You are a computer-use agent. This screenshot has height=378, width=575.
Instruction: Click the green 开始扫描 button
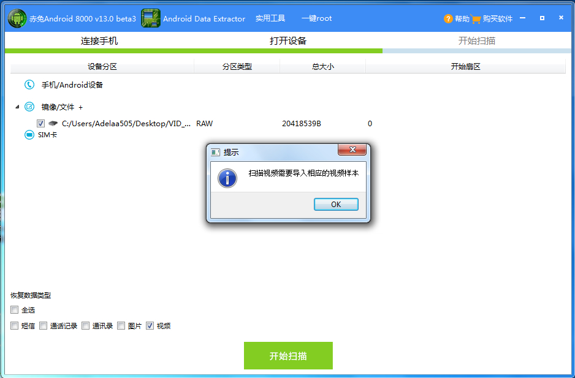point(288,355)
